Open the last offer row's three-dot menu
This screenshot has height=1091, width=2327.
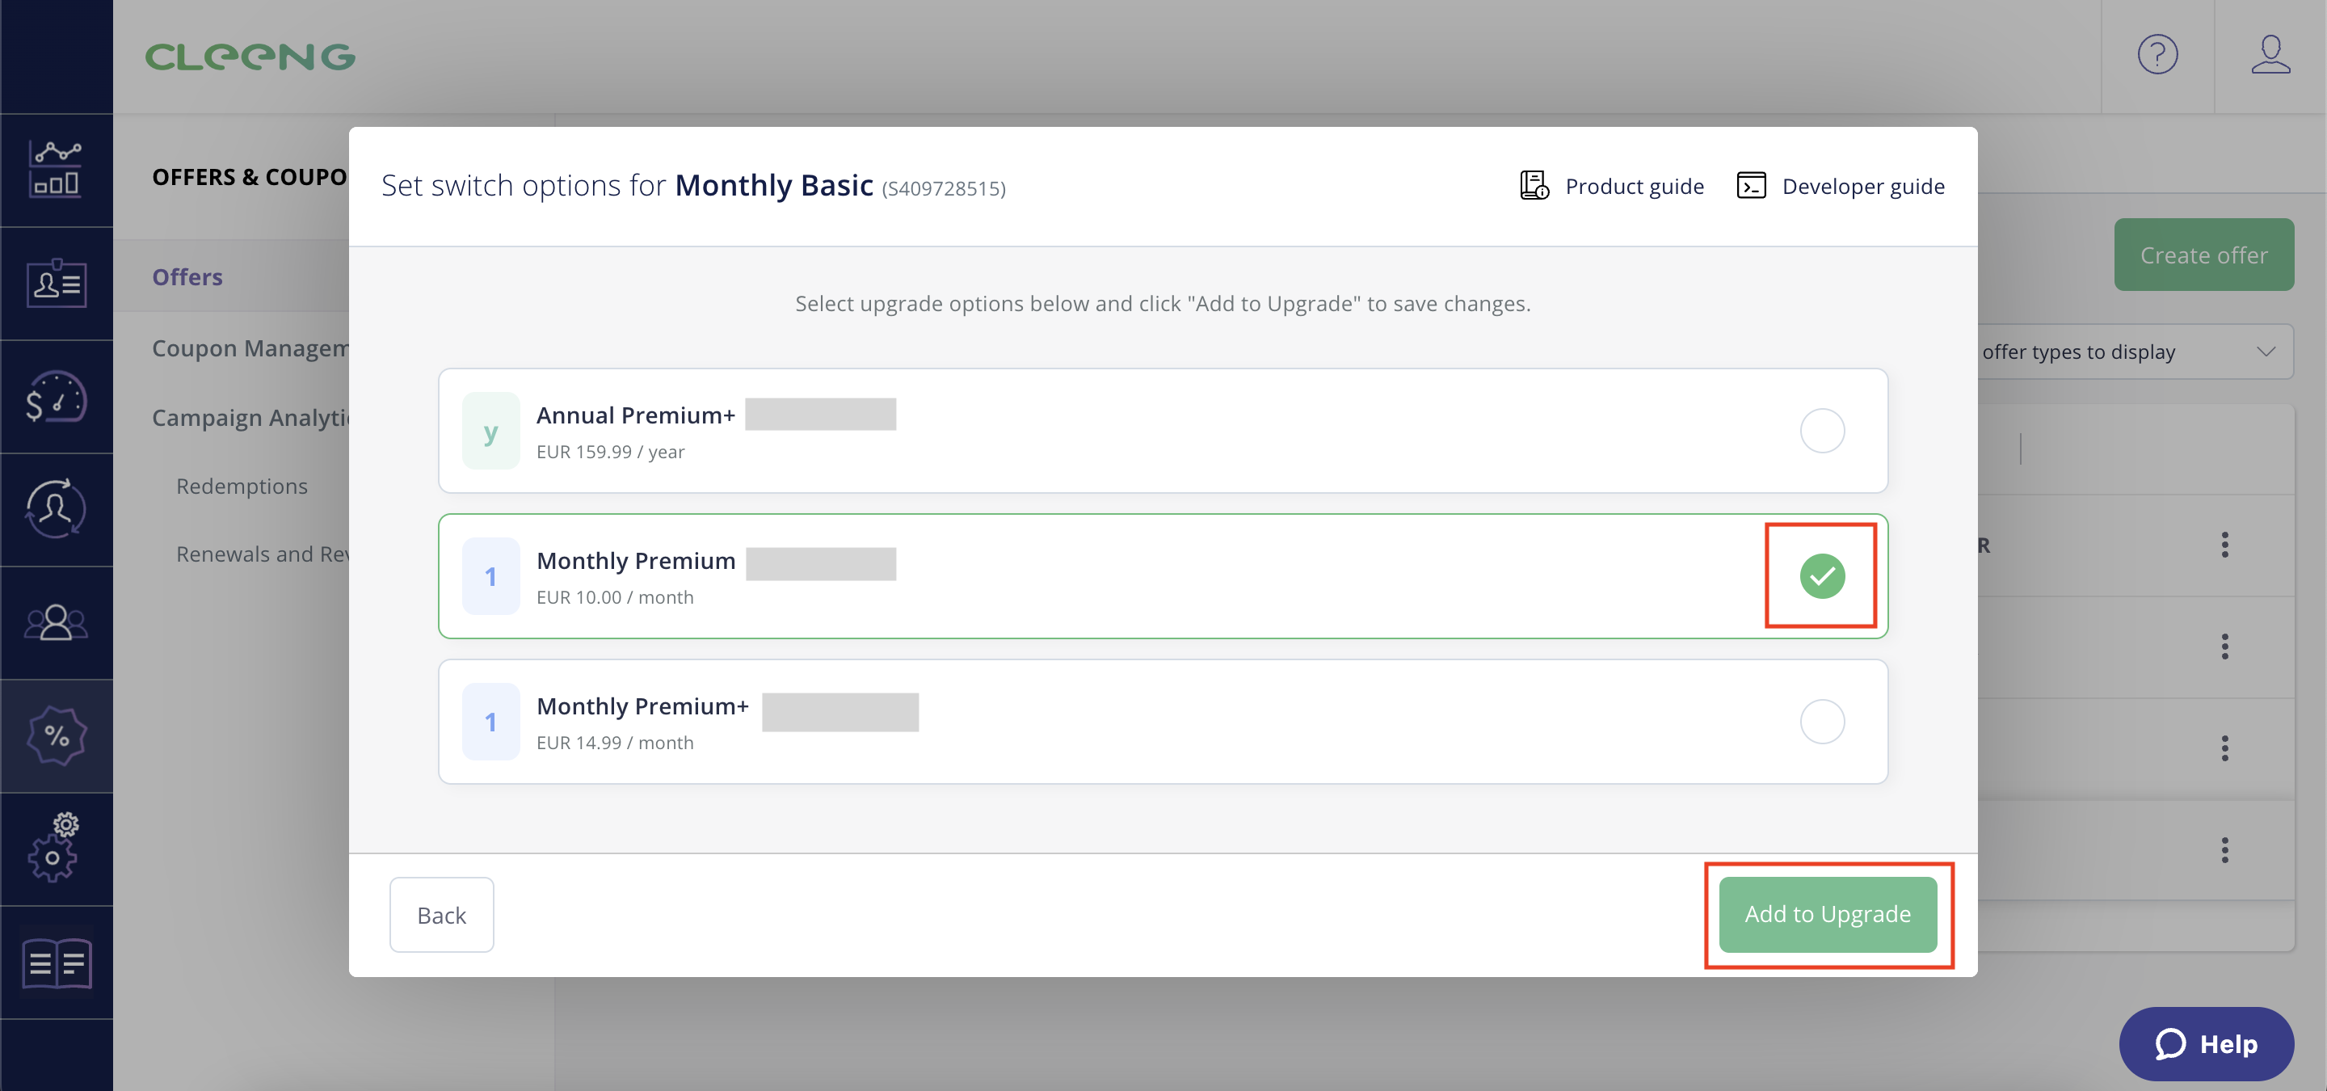click(2224, 850)
